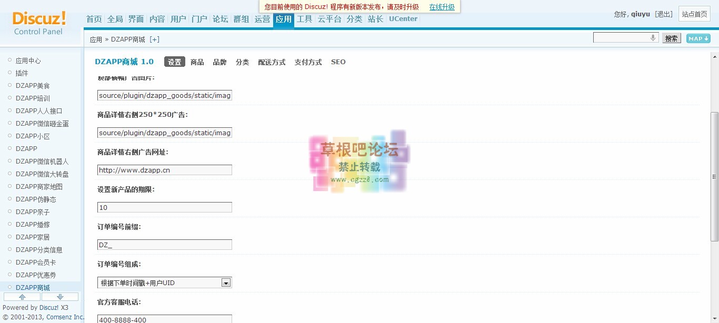Open the 云平台 top menu item
The image size is (719, 323).
coord(329,19)
